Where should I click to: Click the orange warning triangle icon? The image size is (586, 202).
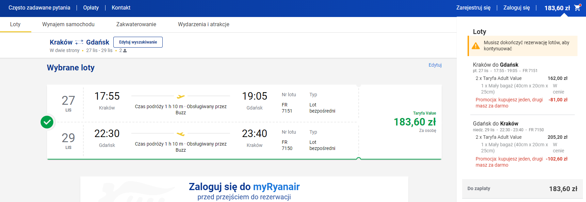tap(476, 46)
